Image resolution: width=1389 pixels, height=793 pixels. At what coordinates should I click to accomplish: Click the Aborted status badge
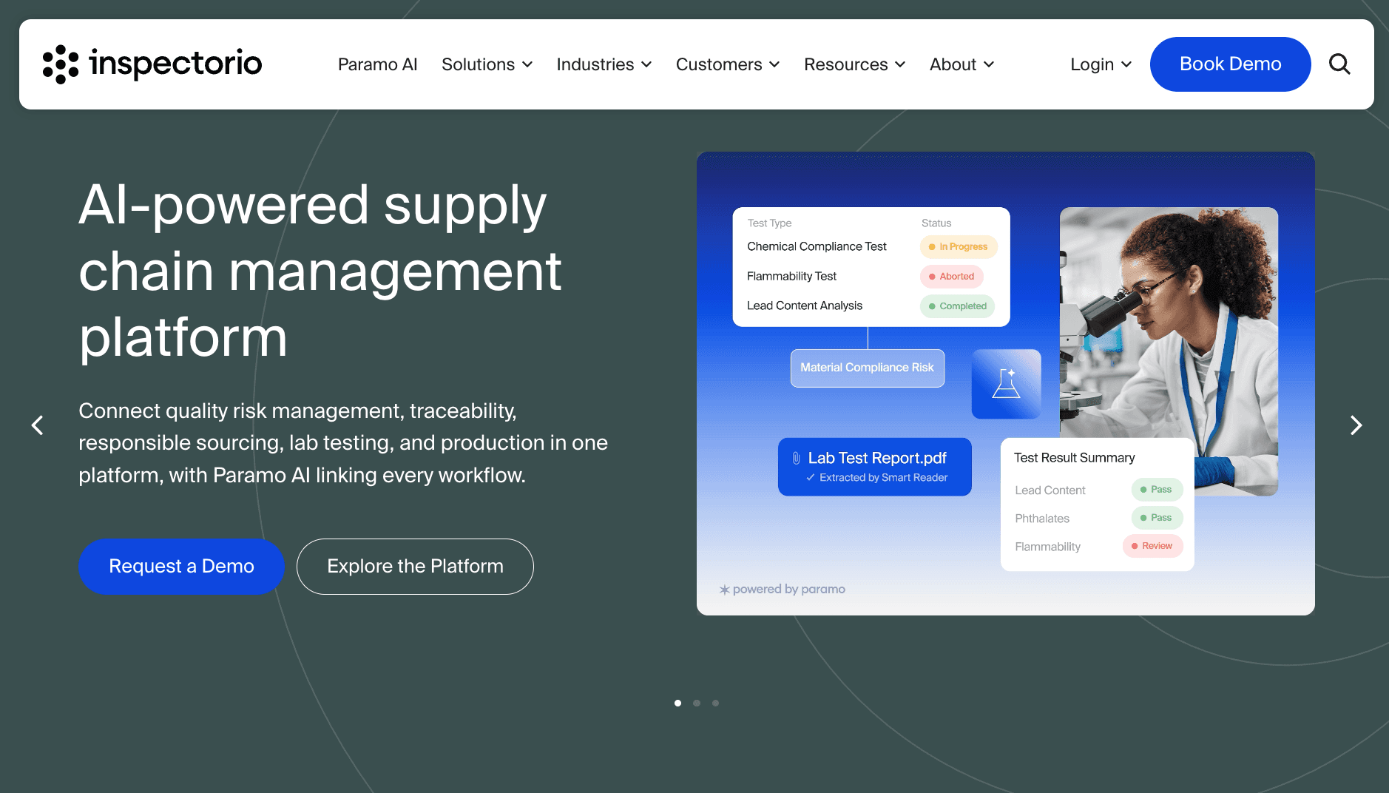[952, 276]
